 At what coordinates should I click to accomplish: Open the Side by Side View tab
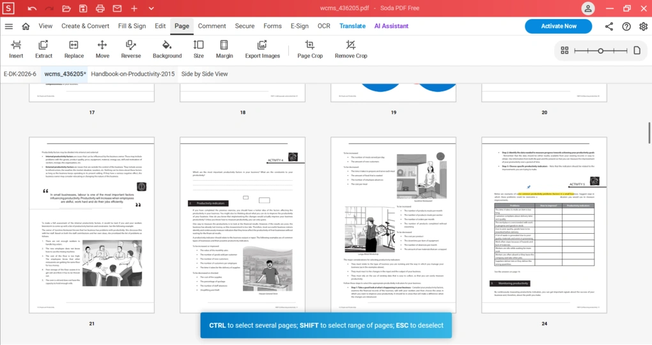[205, 74]
